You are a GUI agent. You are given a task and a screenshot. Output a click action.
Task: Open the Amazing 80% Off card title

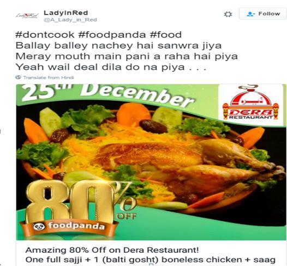112,250
